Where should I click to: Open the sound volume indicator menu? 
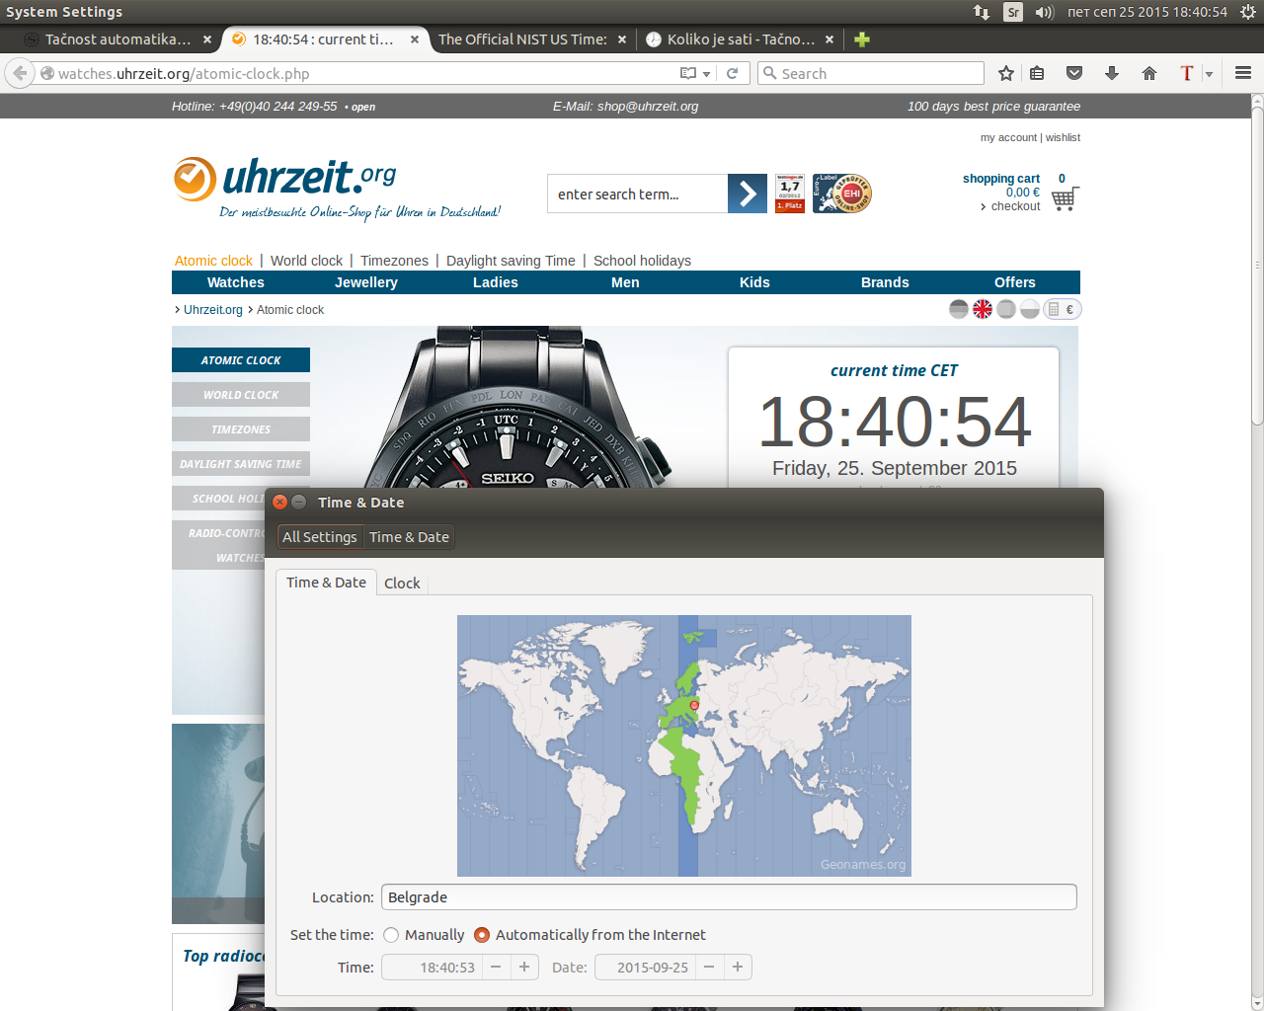click(1045, 12)
